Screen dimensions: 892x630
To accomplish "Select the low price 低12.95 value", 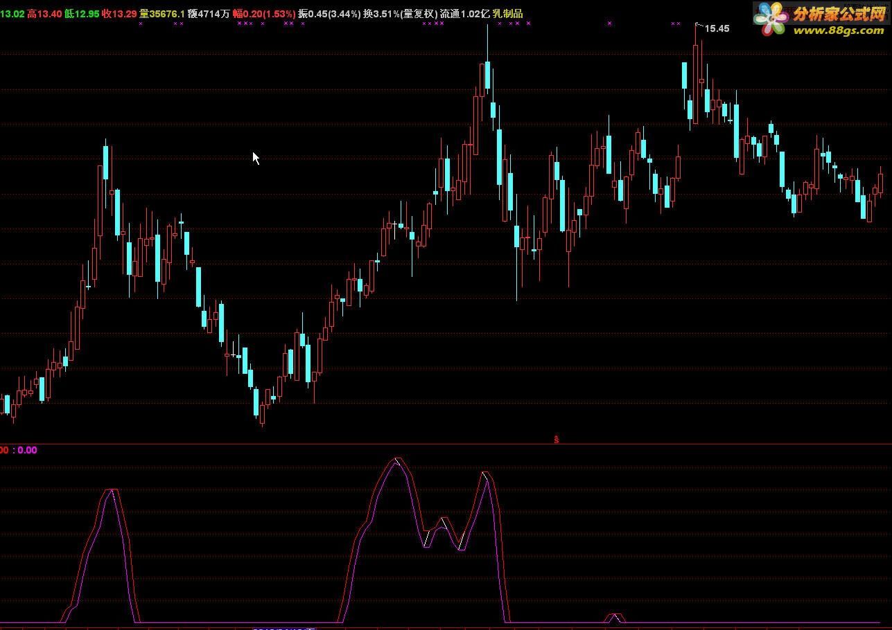I will pos(82,13).
